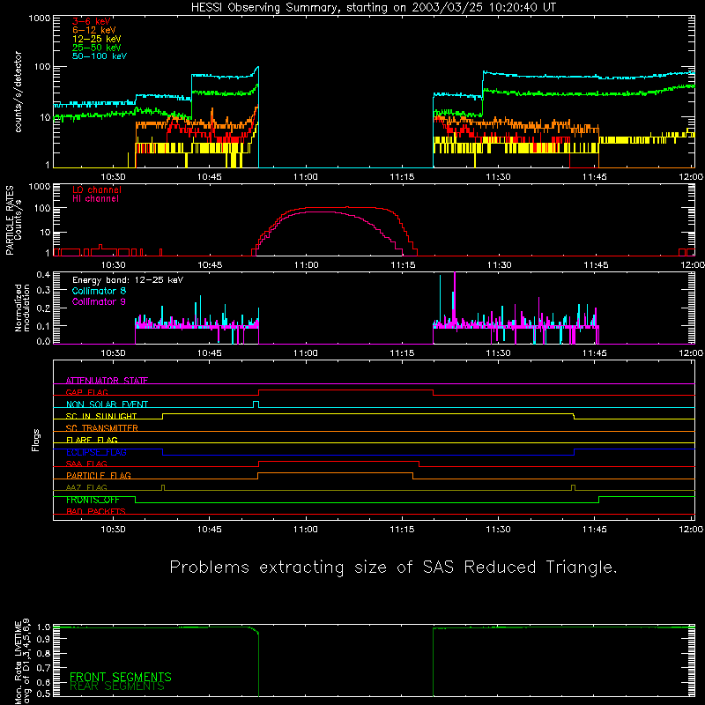
Task: Click the blue 'ECLIPSE FLAG' label
Action: coord(96,452)
